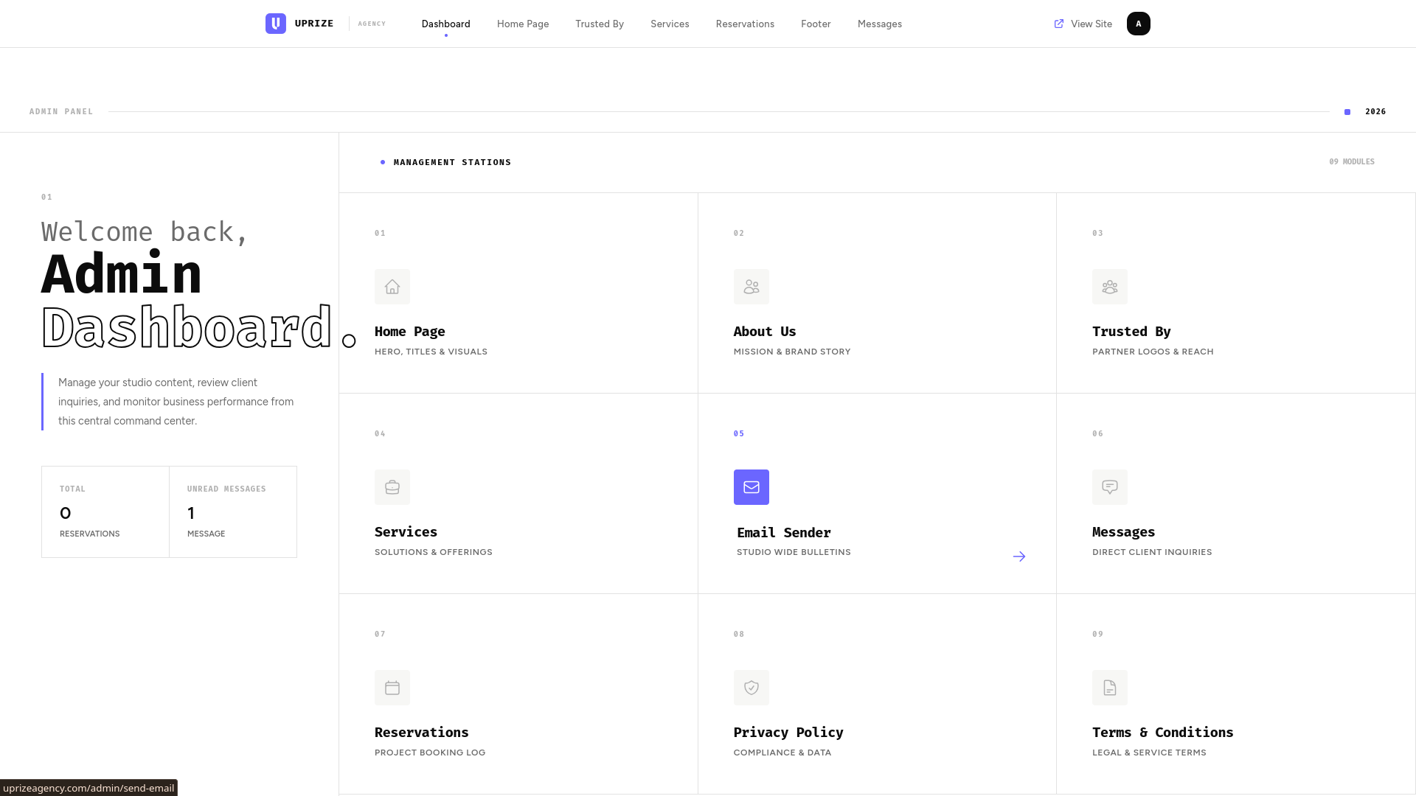Click the '09 MODULES' label
Image resolution: width=1416 pixels, height=796 pixels.
pyautogui.click(x=1352, y=162)
